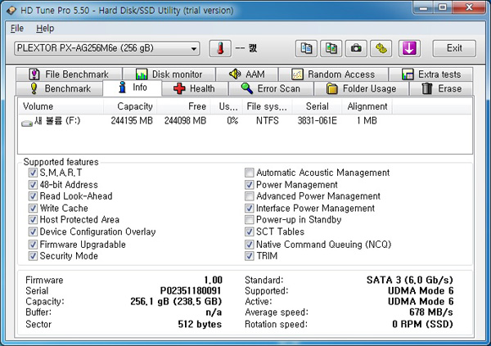Select the Info tab
This screenshot has width=491, height=346.
pos(132,88)
